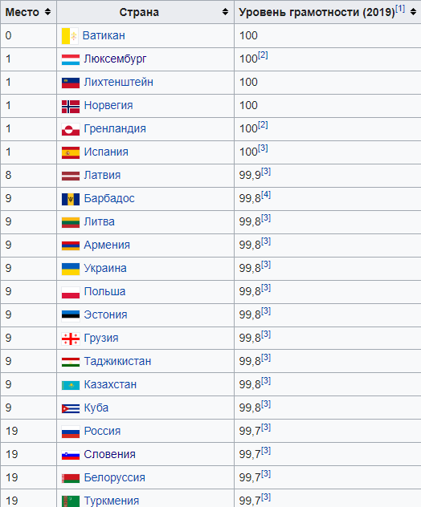Open the Испания country link
Image resolution: width=421 pixels, height=507 pixels.
pos(106,152)
